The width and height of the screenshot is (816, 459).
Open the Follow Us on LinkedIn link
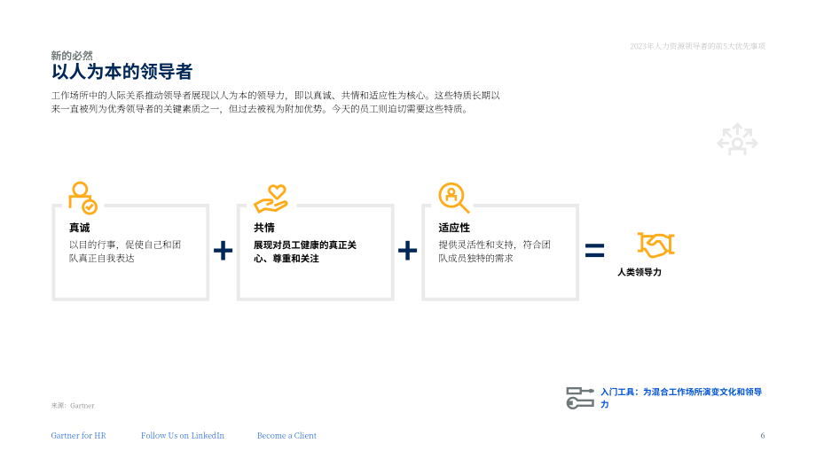(183, 436)
